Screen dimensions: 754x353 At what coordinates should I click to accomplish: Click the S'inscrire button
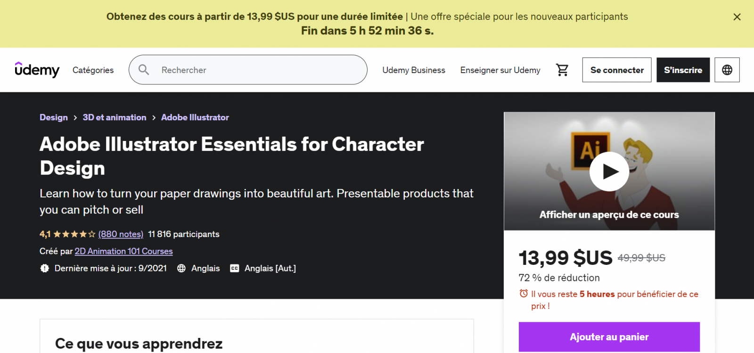click(x=683, y=70)
